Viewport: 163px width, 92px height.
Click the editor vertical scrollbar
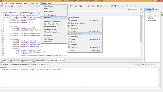pyautogui.click(x=141, y=29)
